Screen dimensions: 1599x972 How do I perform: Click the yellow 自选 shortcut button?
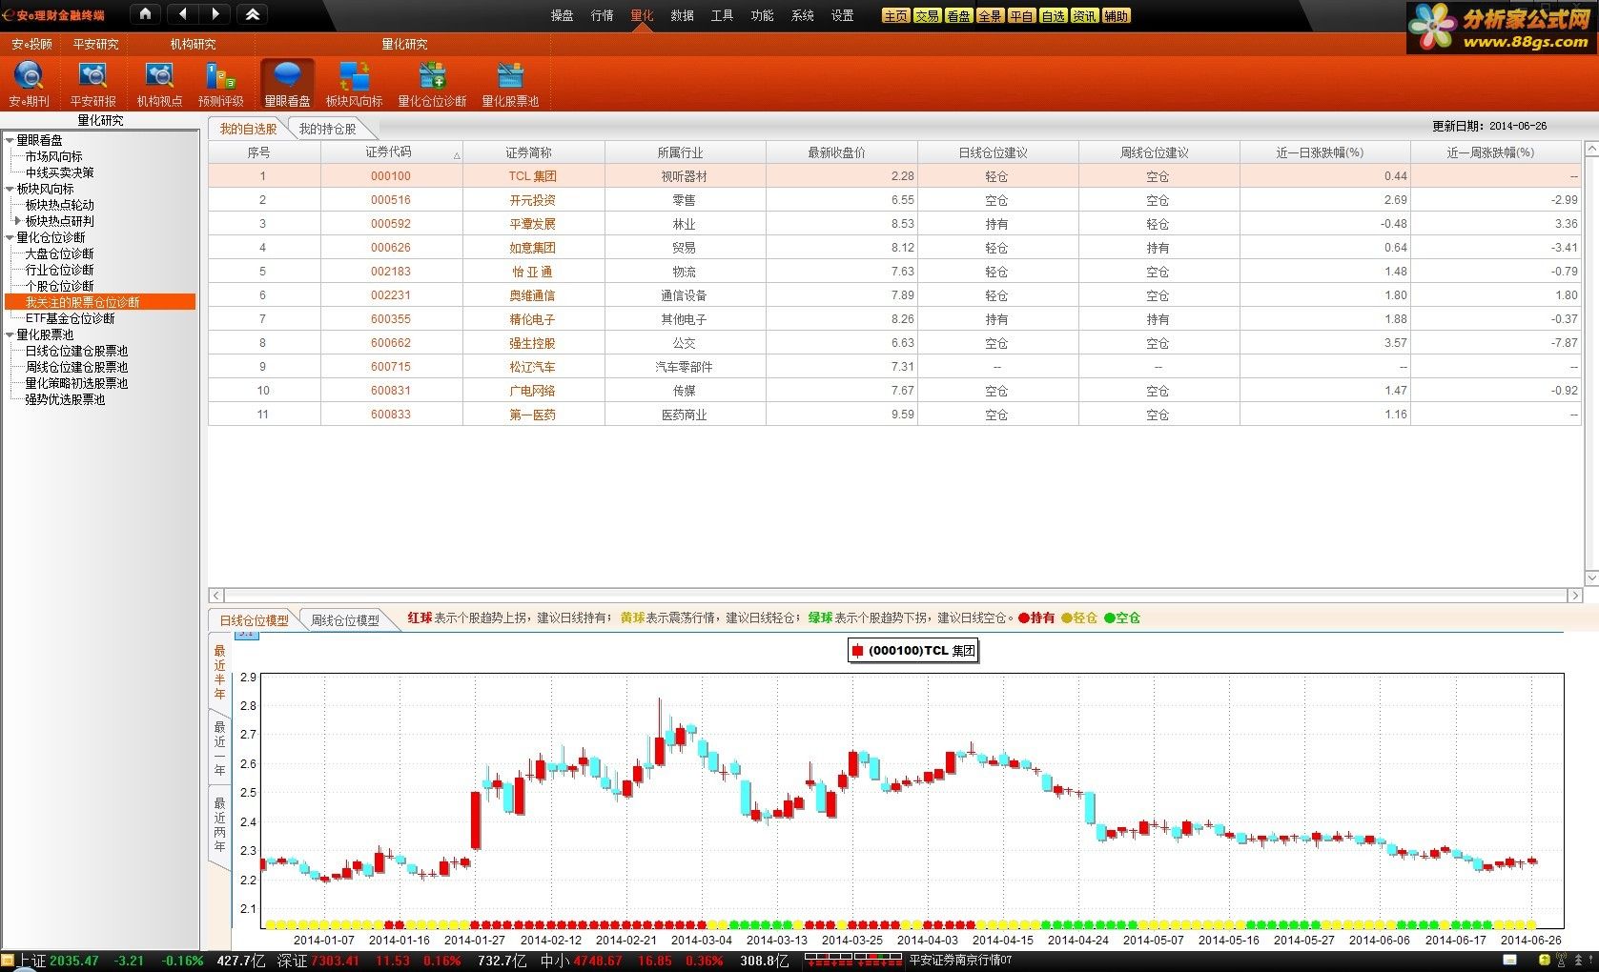1053,16
